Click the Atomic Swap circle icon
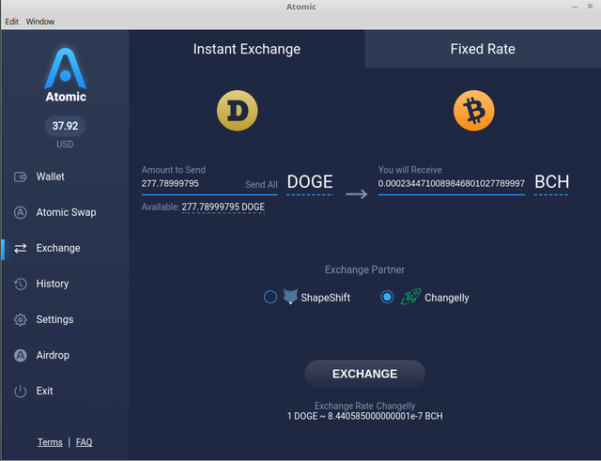601x461 pixels. tap(21, 212)
